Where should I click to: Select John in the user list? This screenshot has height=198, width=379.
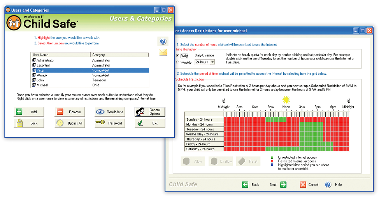click(90, 80)
